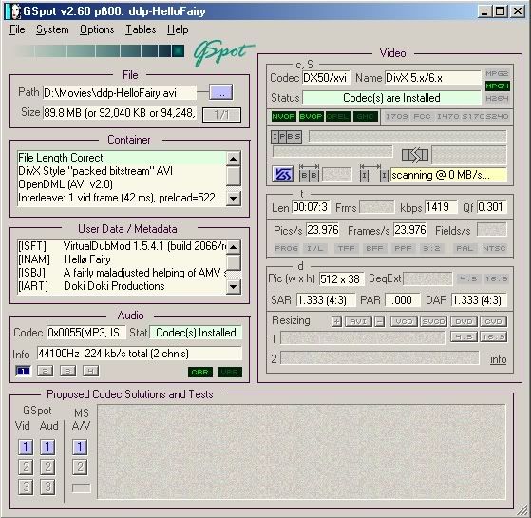Click the browse '...' button beside Path
531x518 pixels.
tap(220, 92)
